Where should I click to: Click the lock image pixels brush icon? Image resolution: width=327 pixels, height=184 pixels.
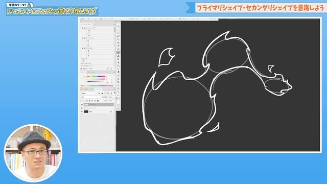pos(89,101)
